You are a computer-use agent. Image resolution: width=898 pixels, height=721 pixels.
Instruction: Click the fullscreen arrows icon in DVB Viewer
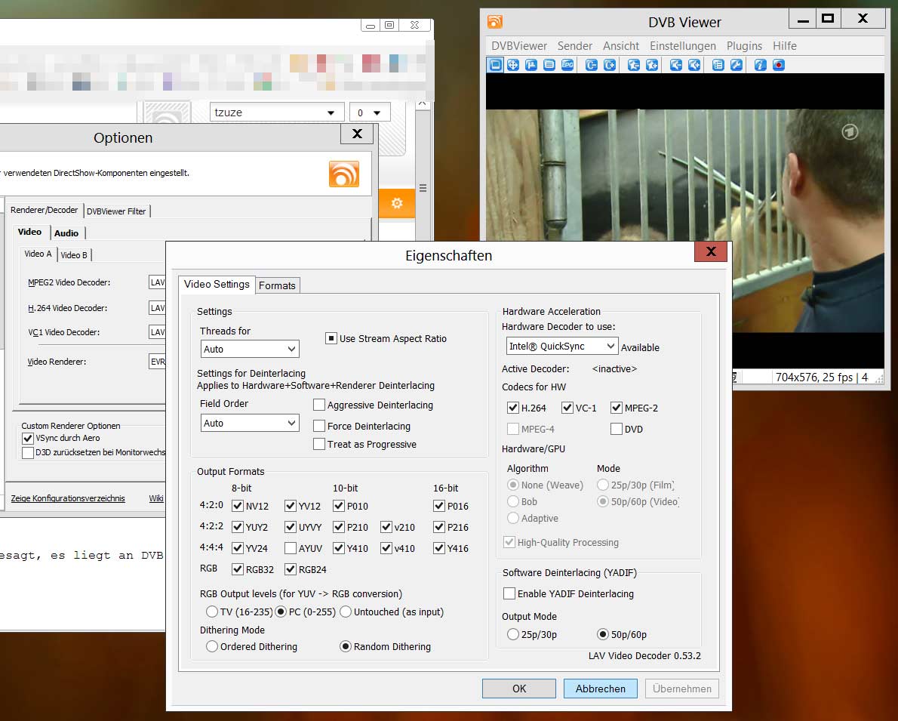click(513, 65)
